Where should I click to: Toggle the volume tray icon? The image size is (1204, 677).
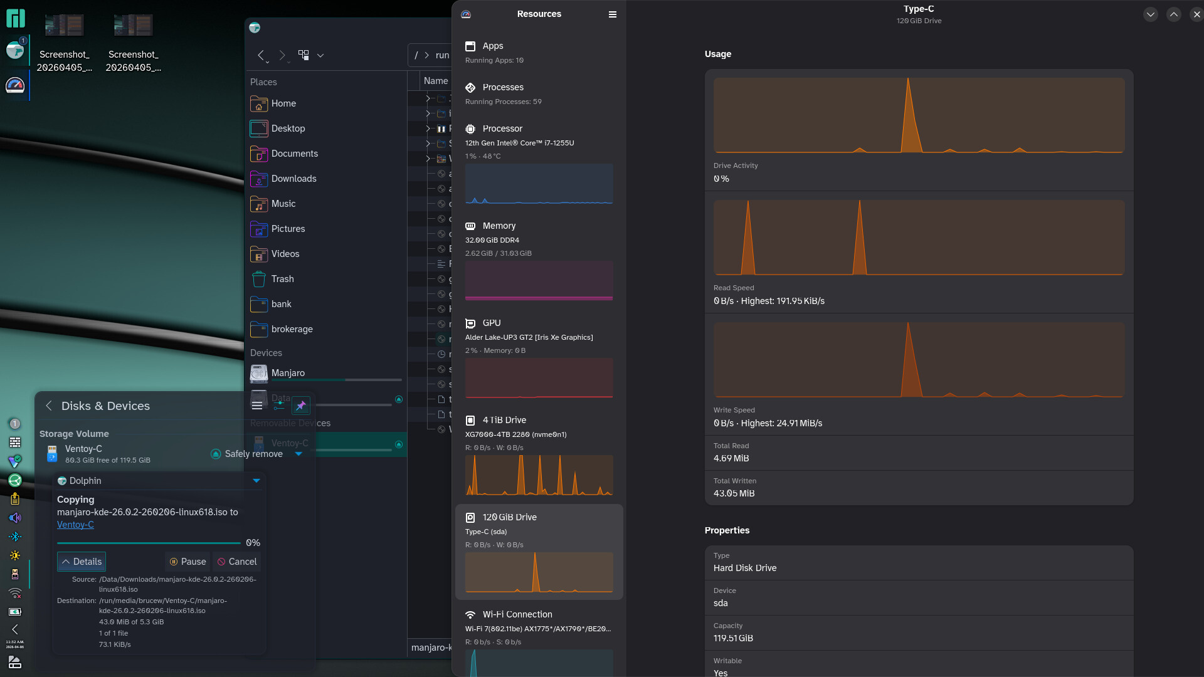tap(15, 518)
